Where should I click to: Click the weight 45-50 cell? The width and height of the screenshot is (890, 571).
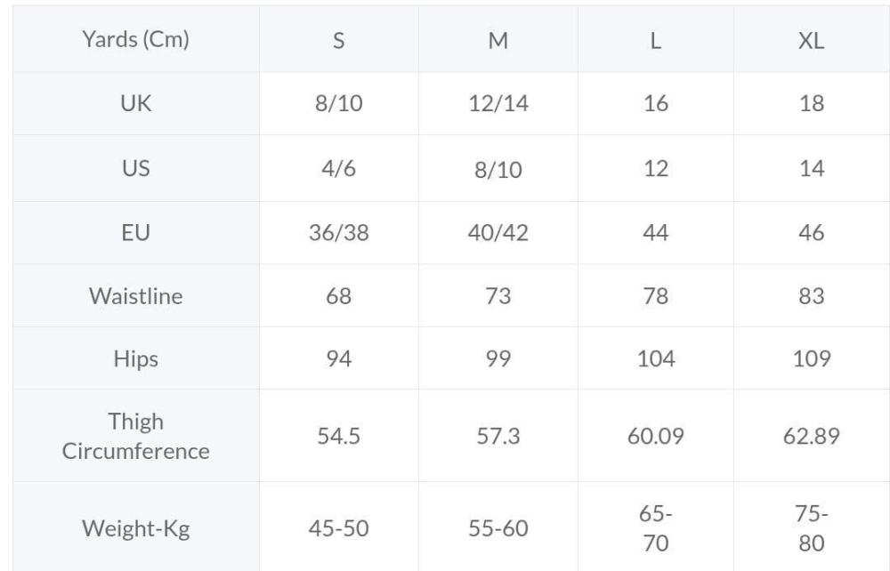tap(339, 528)
